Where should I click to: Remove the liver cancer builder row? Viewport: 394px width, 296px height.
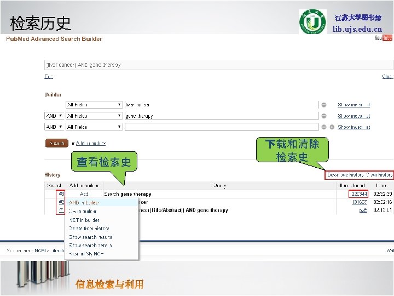pos(324,105)
